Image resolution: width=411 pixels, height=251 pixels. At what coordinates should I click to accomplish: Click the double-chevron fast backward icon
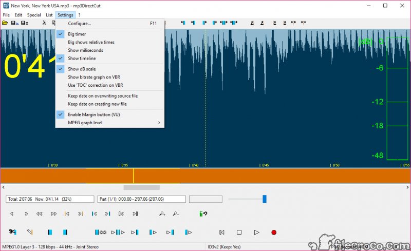click(40, 214)
